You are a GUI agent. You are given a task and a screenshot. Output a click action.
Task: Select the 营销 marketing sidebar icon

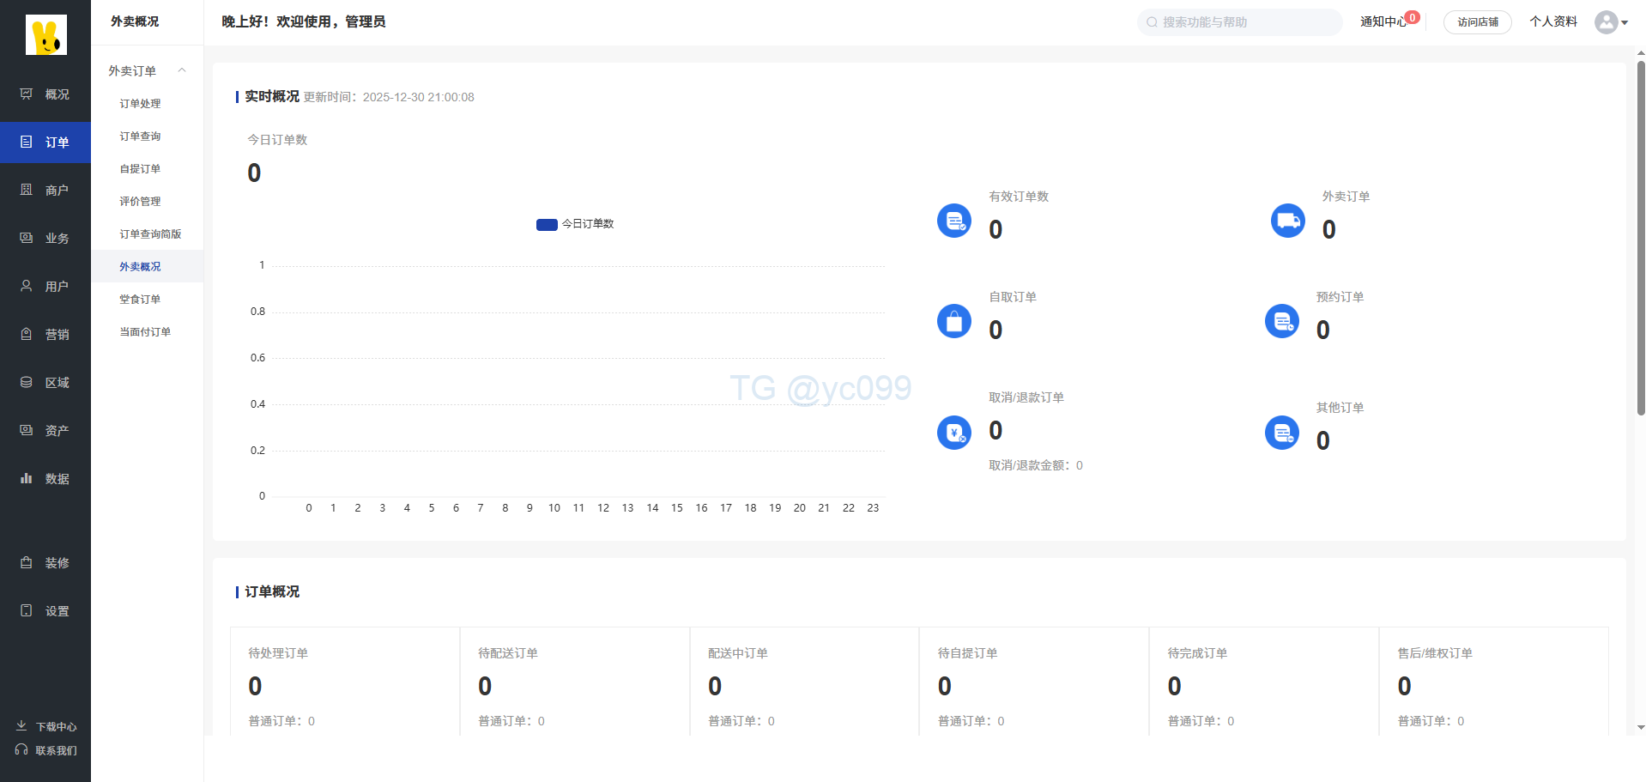click(x=27, y=334)
